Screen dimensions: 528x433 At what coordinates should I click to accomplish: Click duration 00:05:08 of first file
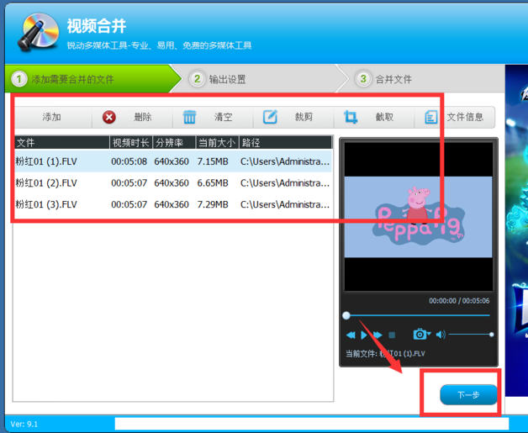(x=129, y=161)
